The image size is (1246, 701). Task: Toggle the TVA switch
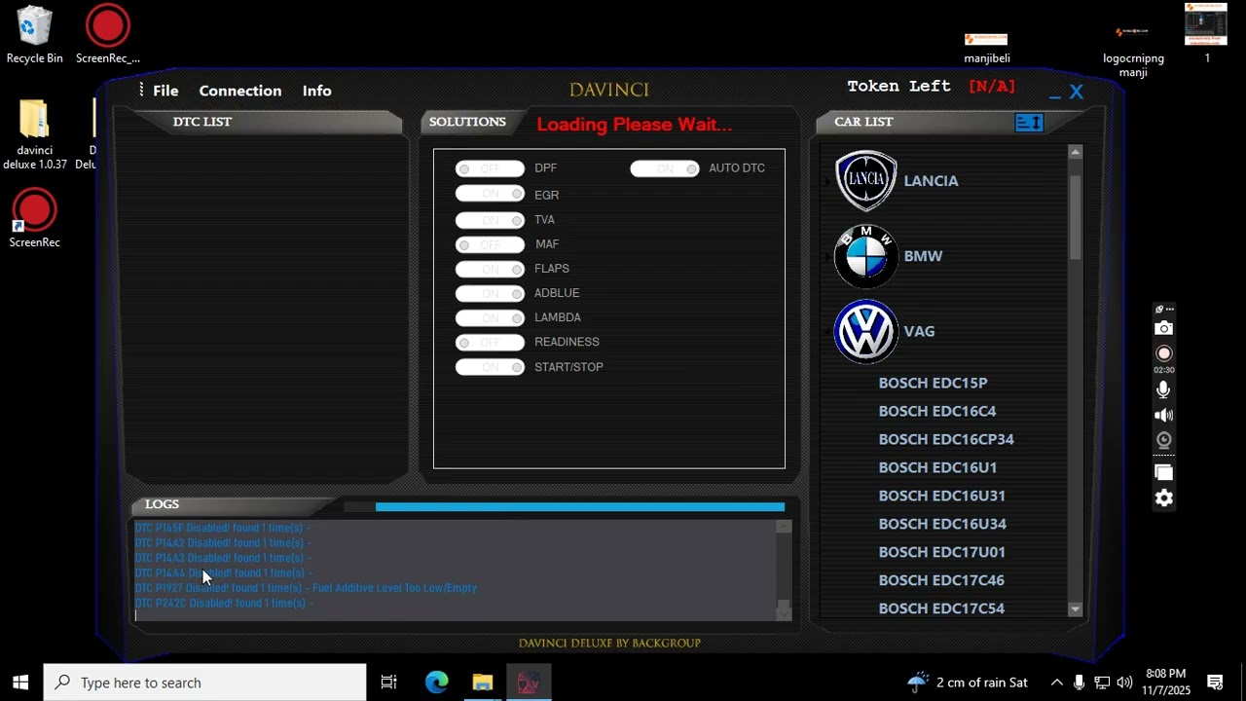tap(490, 219)
